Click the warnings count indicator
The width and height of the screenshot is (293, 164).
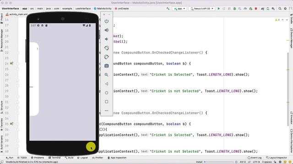[277, 20]
